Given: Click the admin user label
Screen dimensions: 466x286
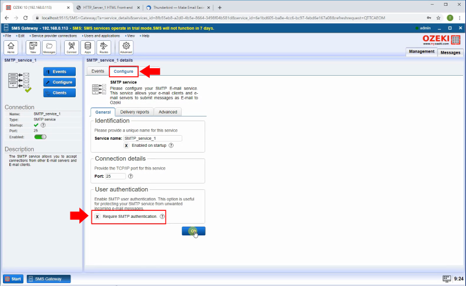Looking at the screenshot, I should pos(425,28).
